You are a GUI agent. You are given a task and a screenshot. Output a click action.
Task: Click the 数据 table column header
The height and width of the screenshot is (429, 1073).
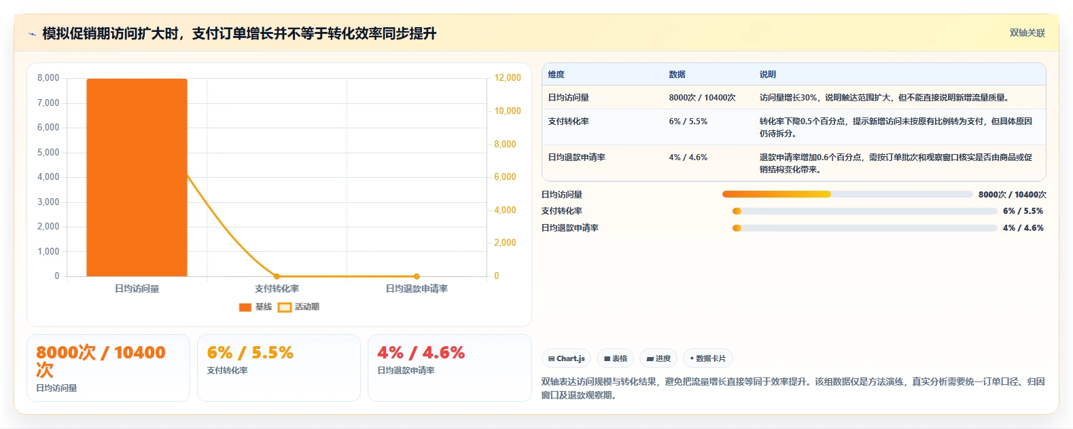coord(677,75)
